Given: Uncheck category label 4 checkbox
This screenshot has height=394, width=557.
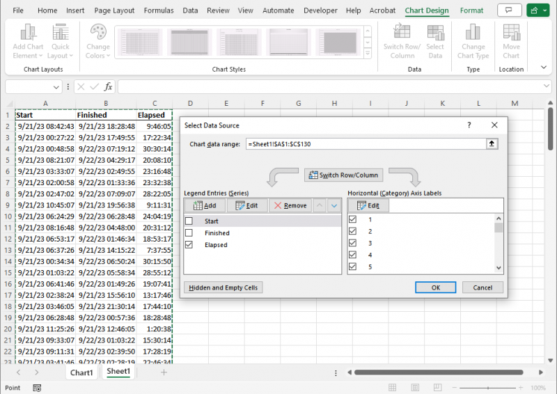Looking at the screenshot, I should (352, 255).
